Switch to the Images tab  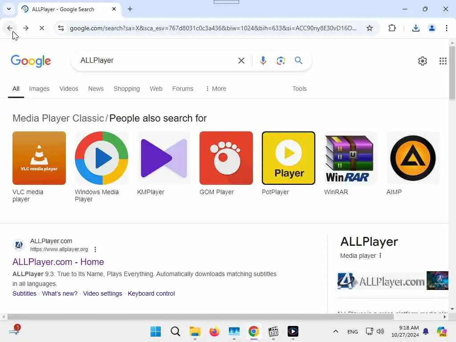[39, 89]
